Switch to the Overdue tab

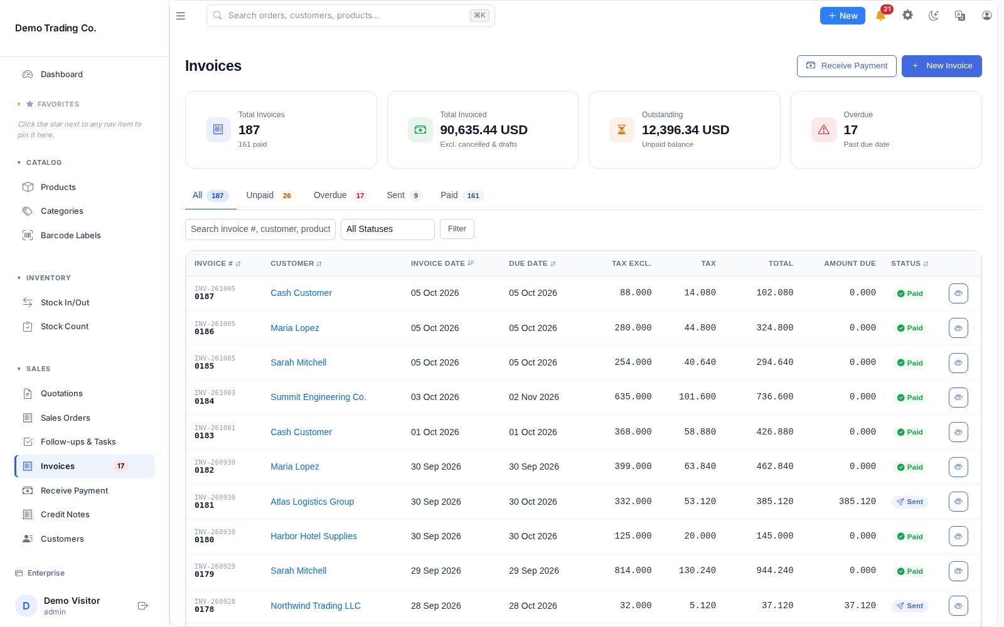click(x=340, y=196)
